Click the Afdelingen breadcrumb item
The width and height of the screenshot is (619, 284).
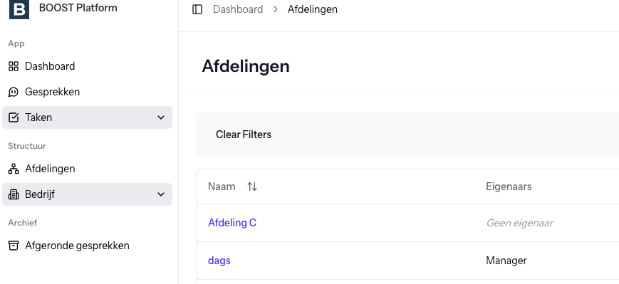click(312, 9)
